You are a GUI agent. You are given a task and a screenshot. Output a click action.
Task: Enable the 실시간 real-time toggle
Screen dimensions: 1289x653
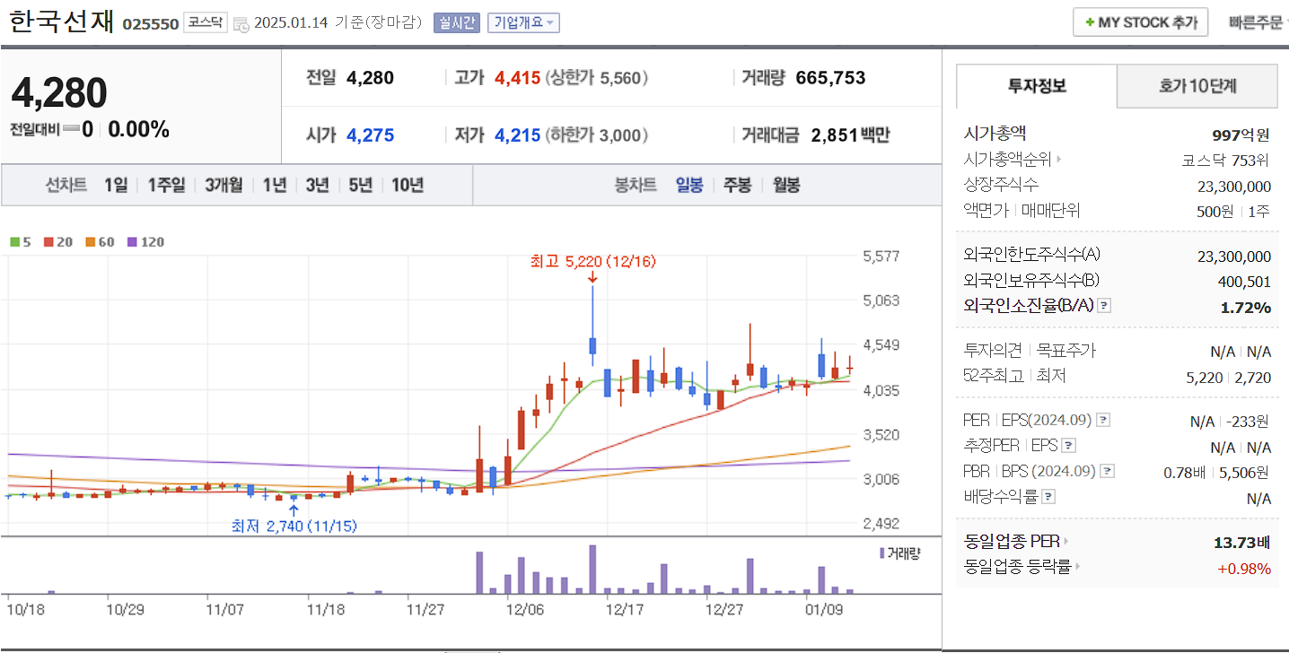point(455,22)
